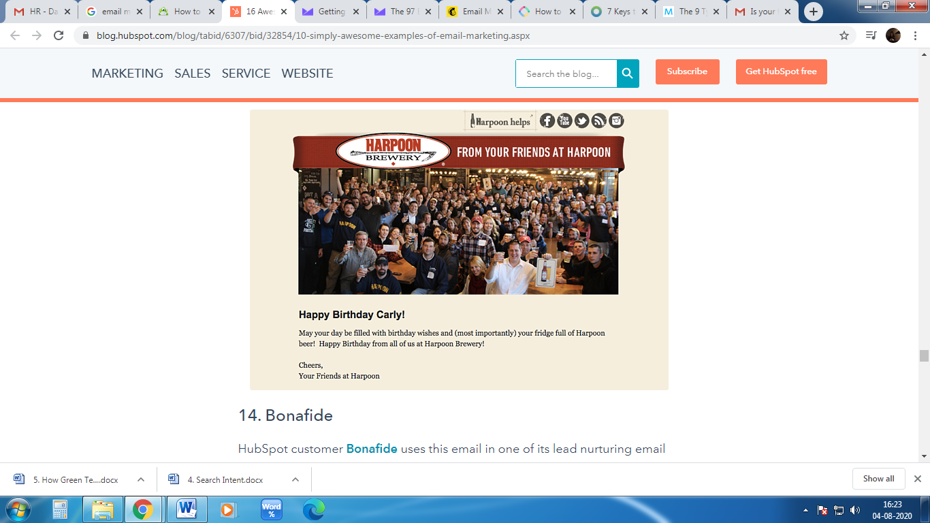
Task: Reload the current page
Action: point(59,35)
